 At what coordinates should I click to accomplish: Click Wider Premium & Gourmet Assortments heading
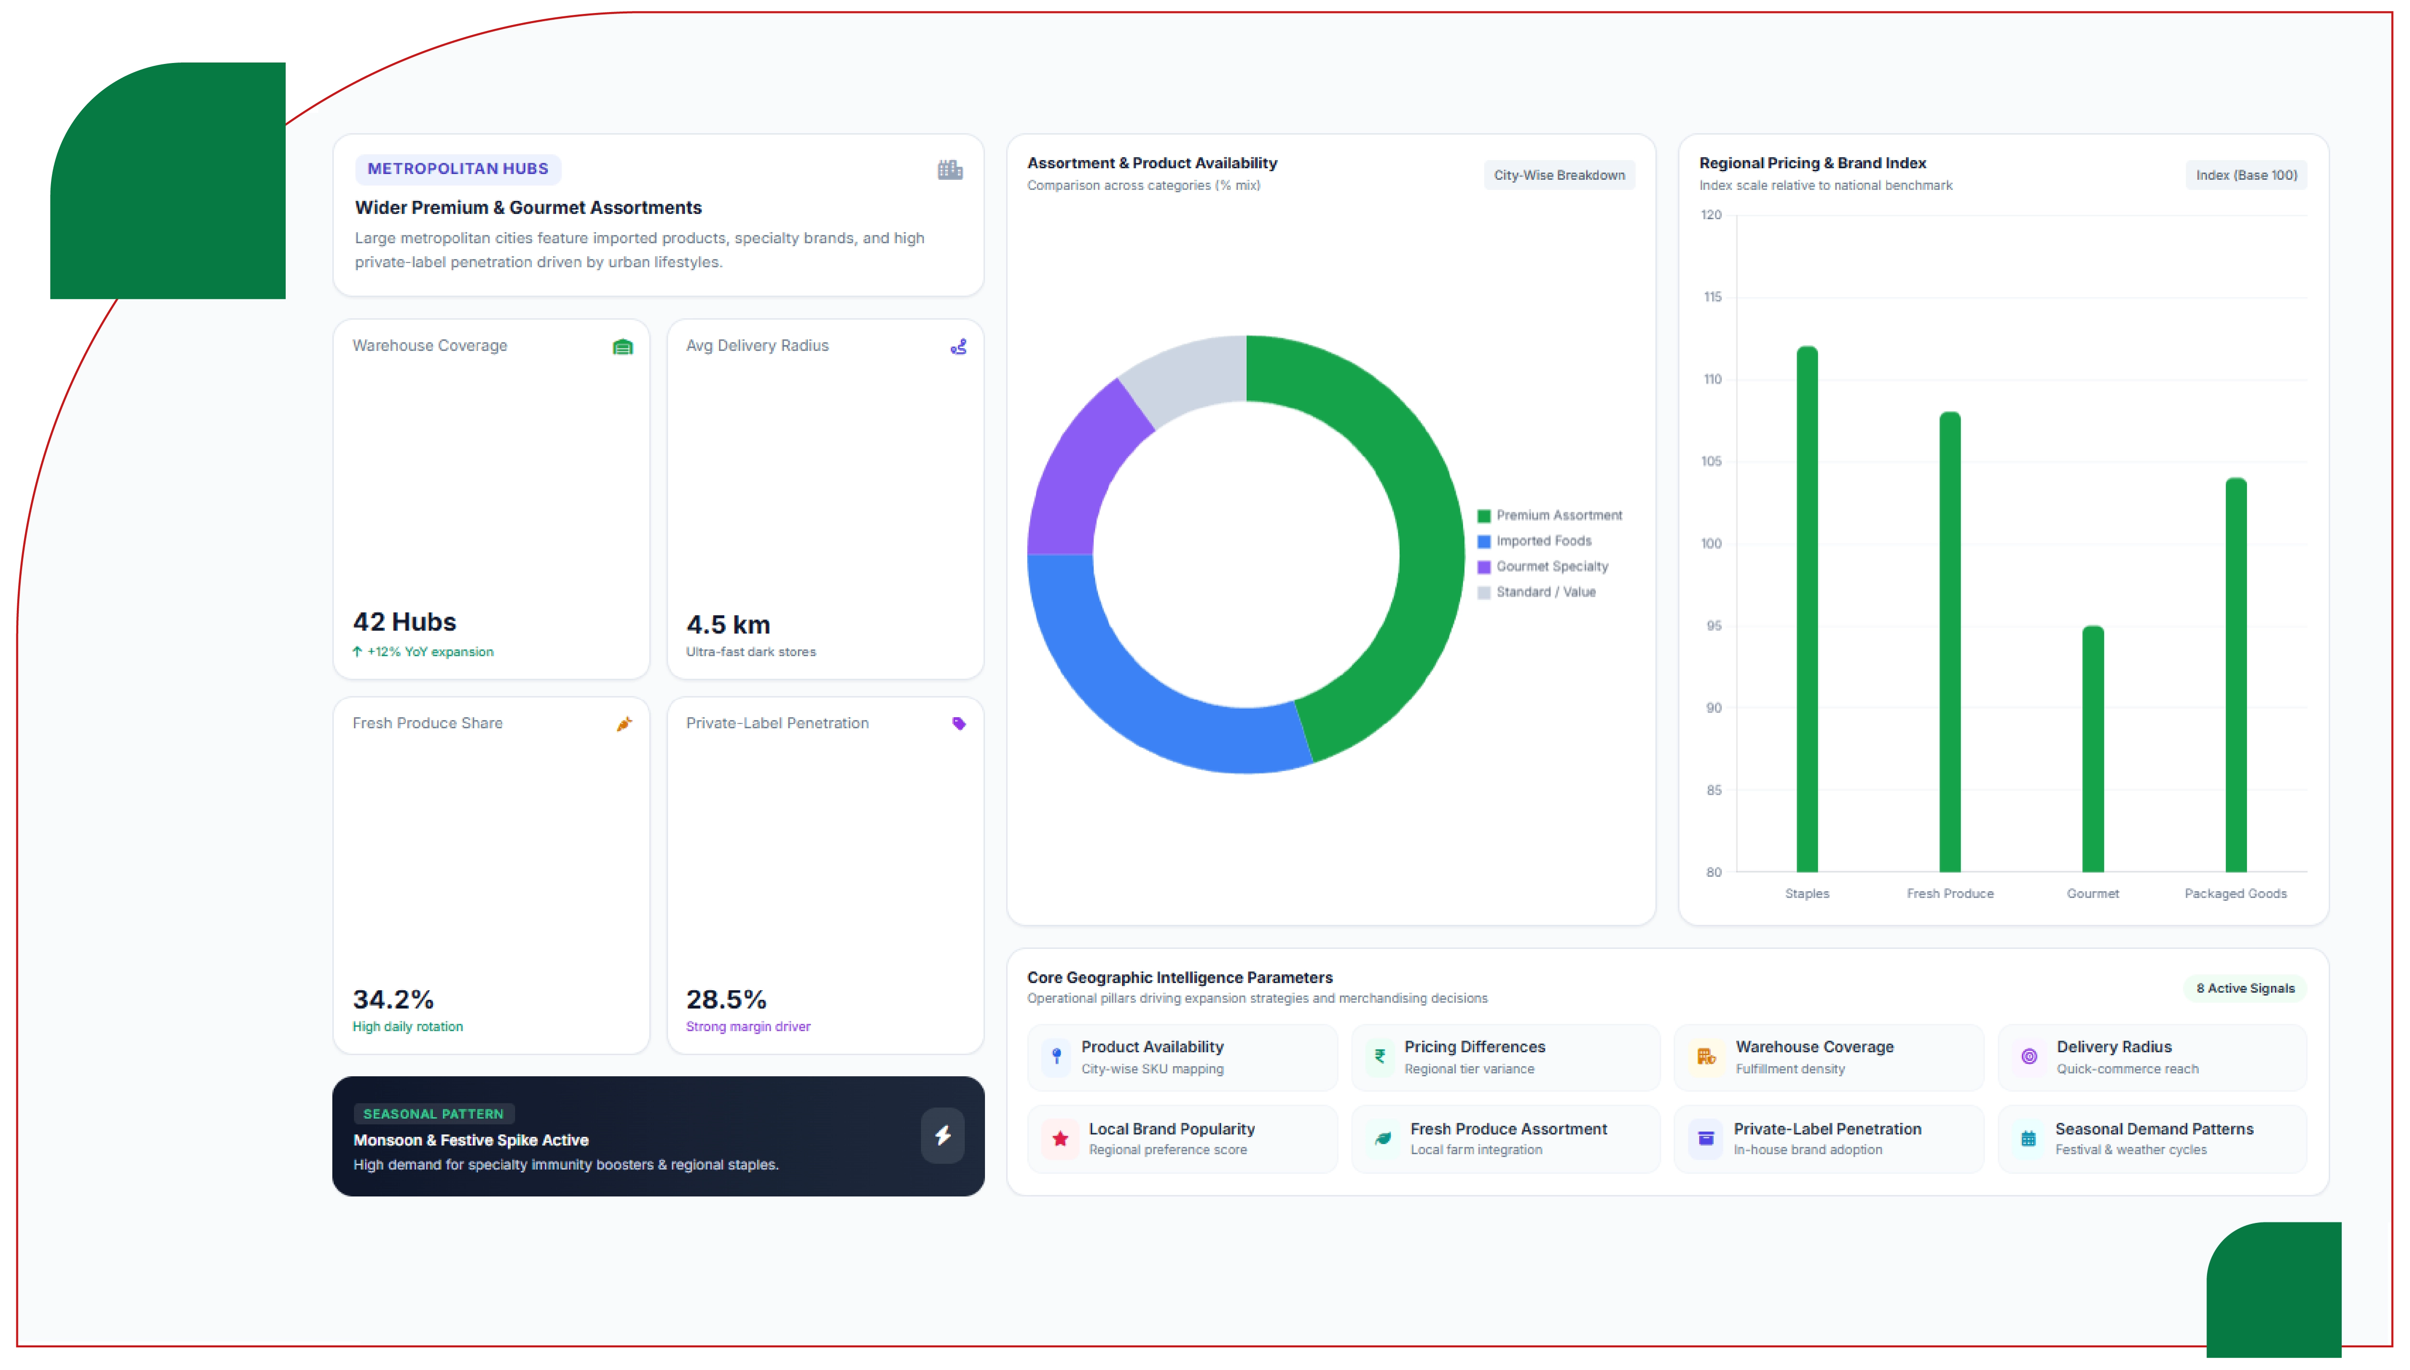[528, 208]
